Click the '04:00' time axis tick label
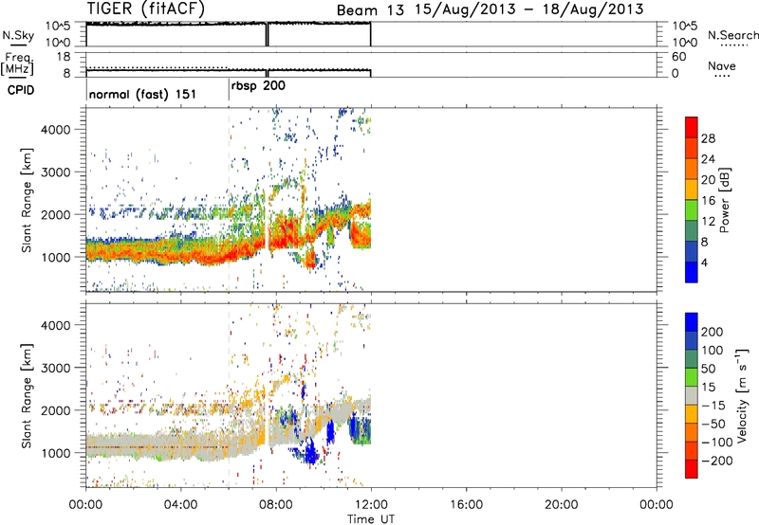 coord(180,505)
